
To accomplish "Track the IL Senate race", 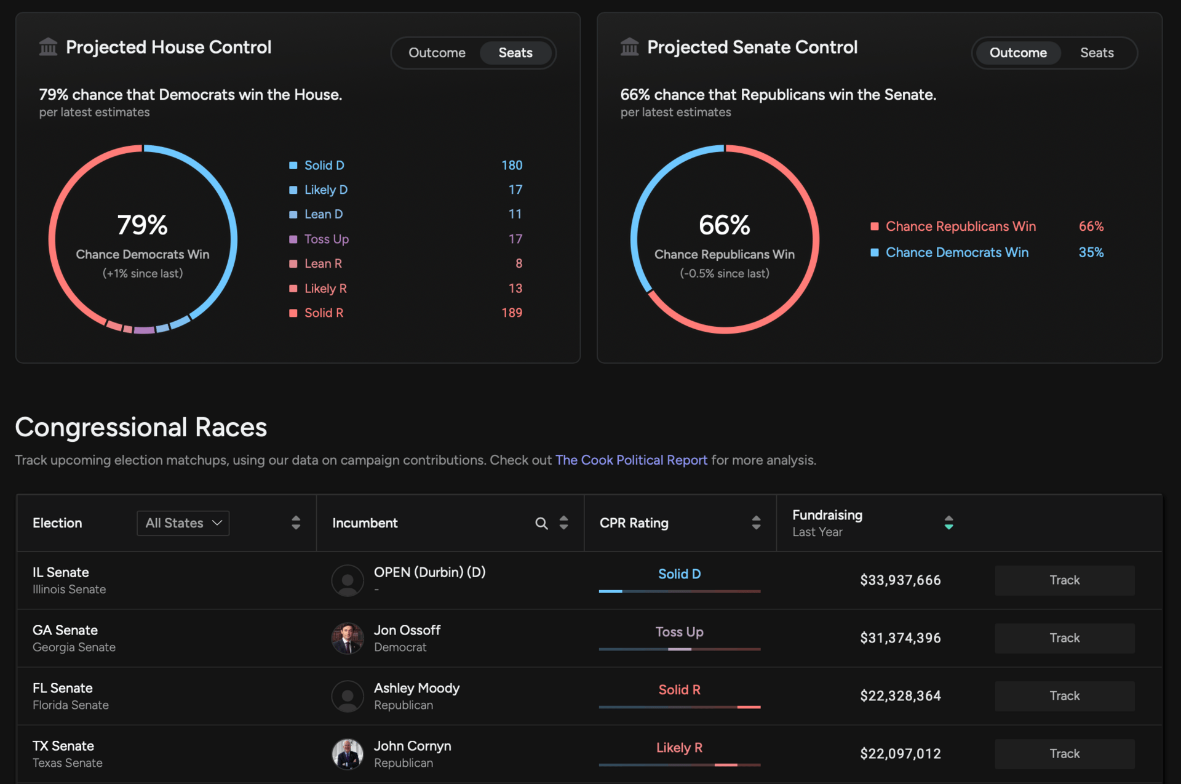I will [1064, 580].
